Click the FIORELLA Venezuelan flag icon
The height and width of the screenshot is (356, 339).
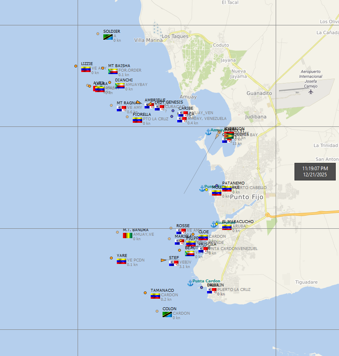[137, 120]
